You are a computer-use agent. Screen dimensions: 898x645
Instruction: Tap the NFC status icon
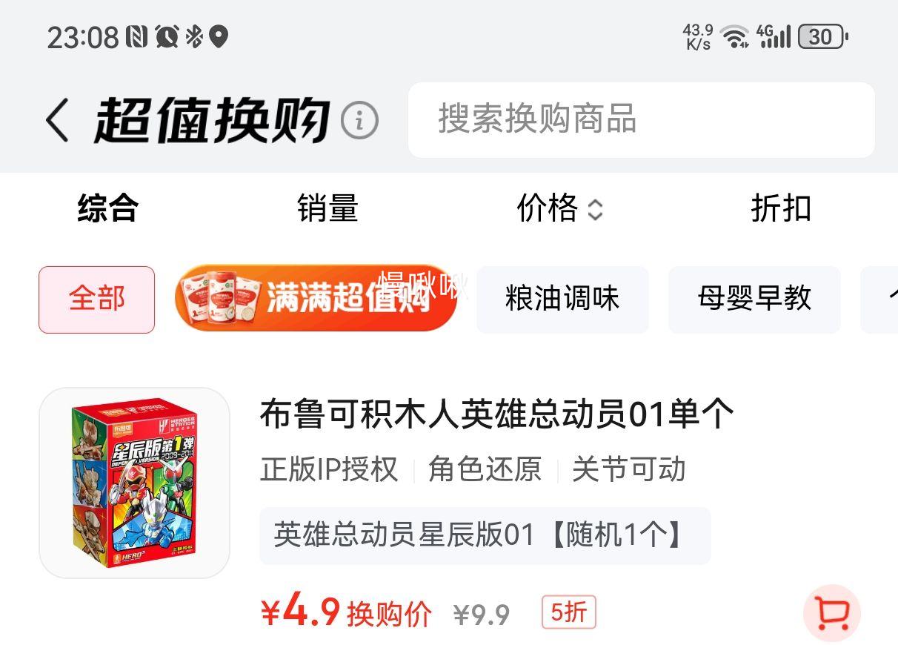(x=136, y=36)
